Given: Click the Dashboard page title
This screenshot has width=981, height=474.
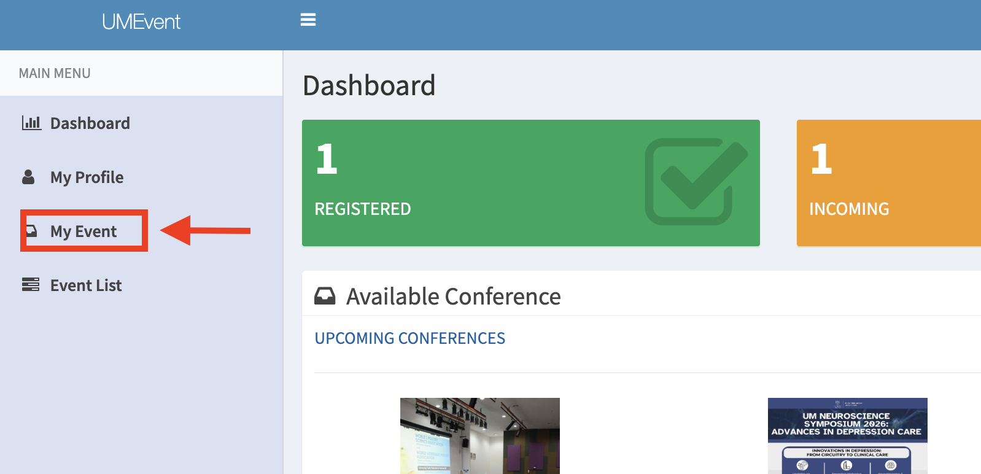Looking at the screenshot, I should pyautogui.click(x=369, y=85).
